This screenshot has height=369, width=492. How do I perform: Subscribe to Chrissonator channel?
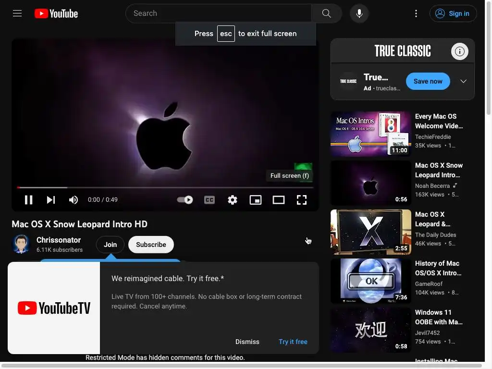(151, 245)
